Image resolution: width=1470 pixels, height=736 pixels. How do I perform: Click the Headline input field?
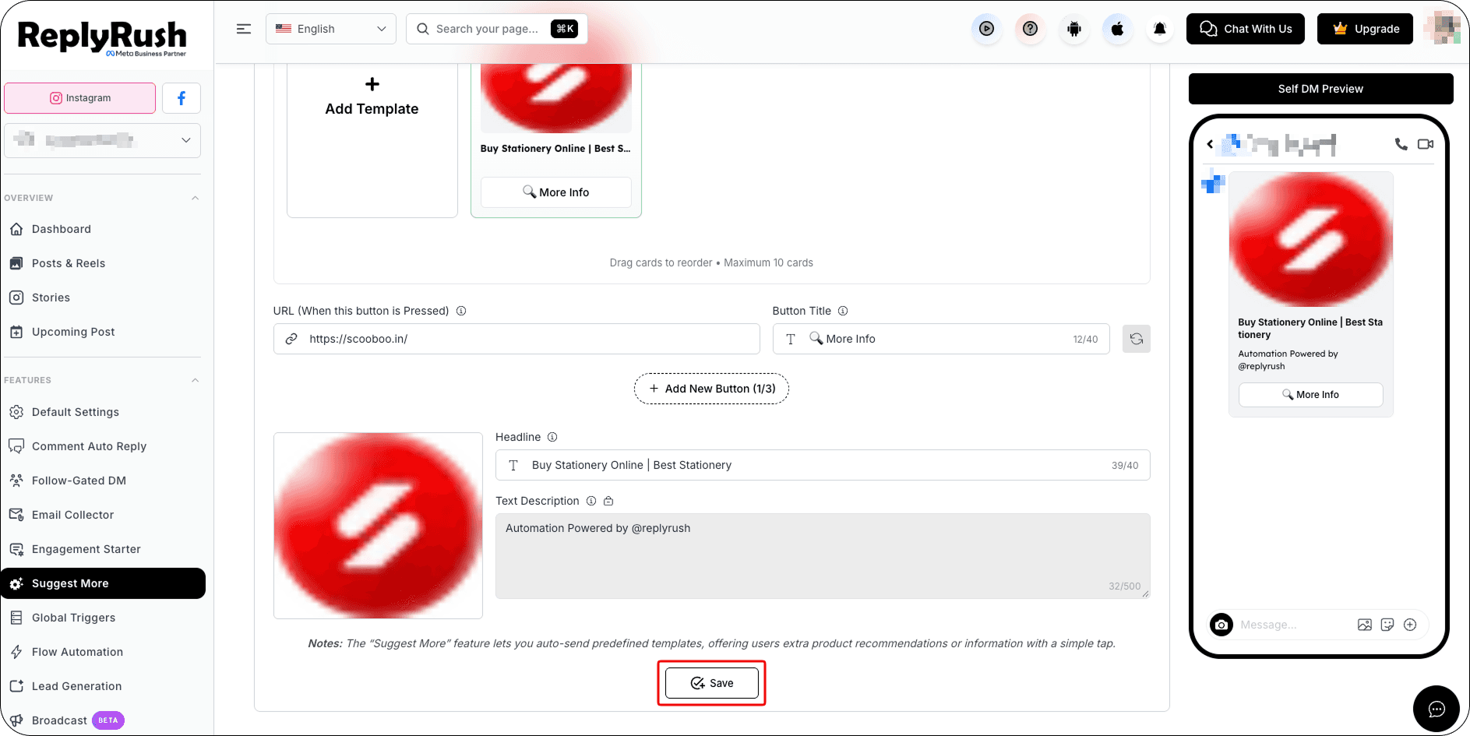(823, 465)
